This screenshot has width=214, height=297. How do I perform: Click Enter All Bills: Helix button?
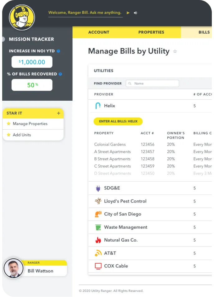click(x=118, y=121)
